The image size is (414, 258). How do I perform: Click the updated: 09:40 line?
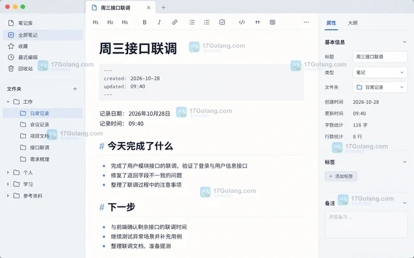pos(124,86)
